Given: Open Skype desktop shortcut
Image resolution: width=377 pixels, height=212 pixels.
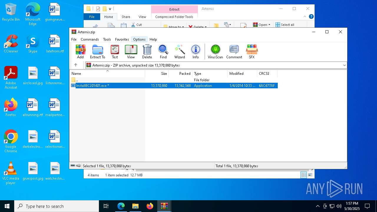Looking at the screenshot, I should (33, 44).
